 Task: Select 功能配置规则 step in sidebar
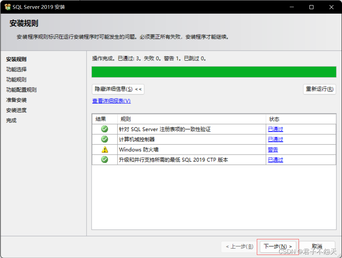pos(21,90)
